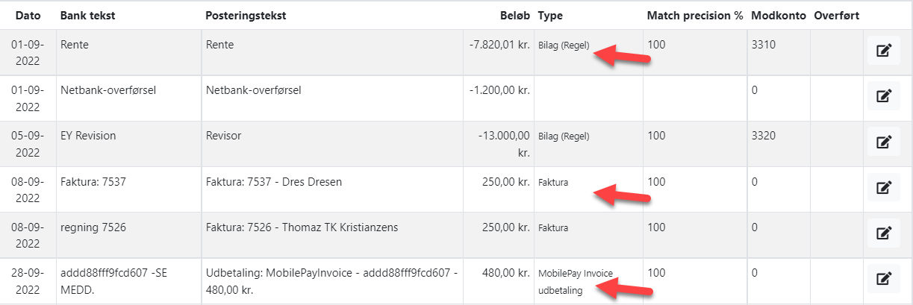The height and width of the screenshot is (305, 913).
Task: Click edit icon for EY Revision row
Action: (x=883, y=142)
